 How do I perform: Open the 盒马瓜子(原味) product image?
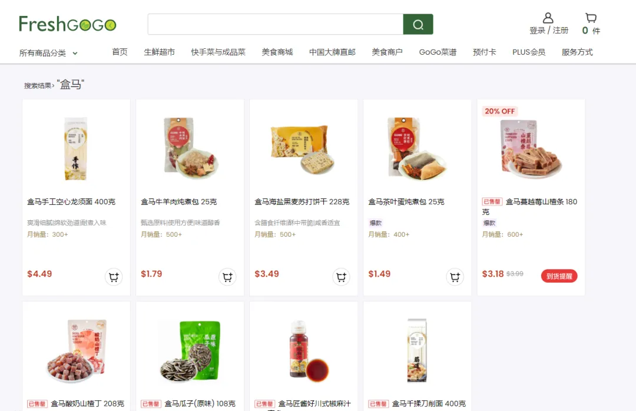click(190, 350)
